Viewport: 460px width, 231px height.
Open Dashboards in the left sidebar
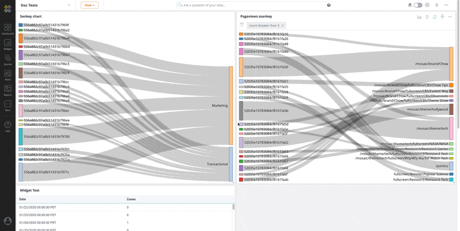(x=7, y=28)
